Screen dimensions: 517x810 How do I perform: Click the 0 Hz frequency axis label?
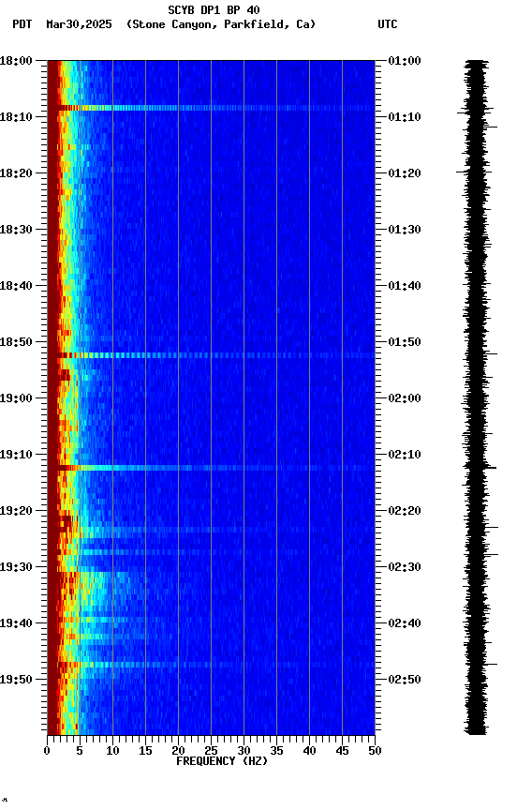coord(47,751)
